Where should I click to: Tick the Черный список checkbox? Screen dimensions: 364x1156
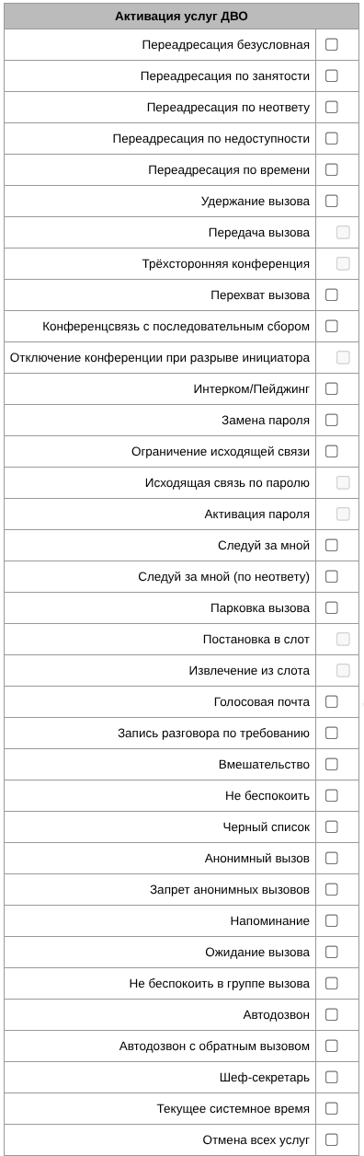332,827
